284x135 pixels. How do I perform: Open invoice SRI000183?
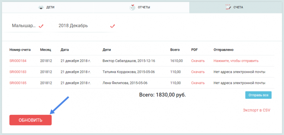(18, 72)
